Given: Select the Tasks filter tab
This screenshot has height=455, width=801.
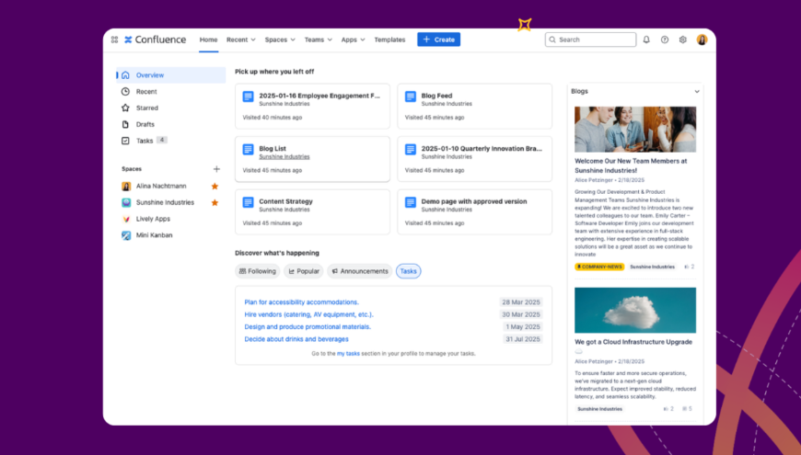Looking at the screenshot, I should (408, 271).
